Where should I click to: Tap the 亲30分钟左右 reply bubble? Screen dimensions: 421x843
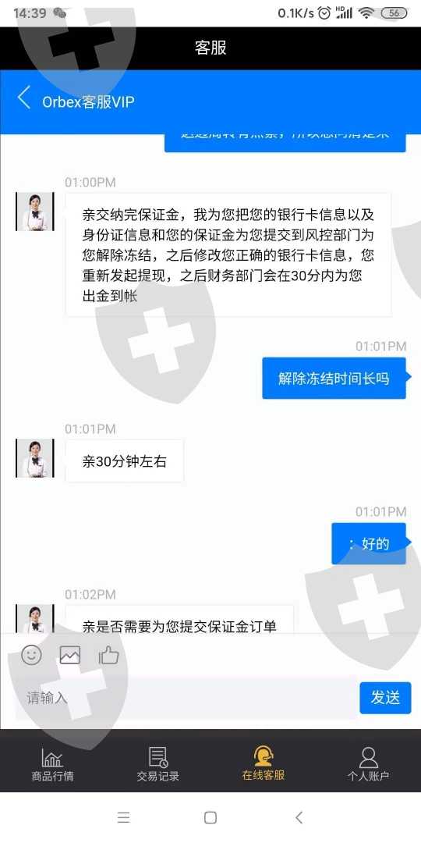coord(125,461)
